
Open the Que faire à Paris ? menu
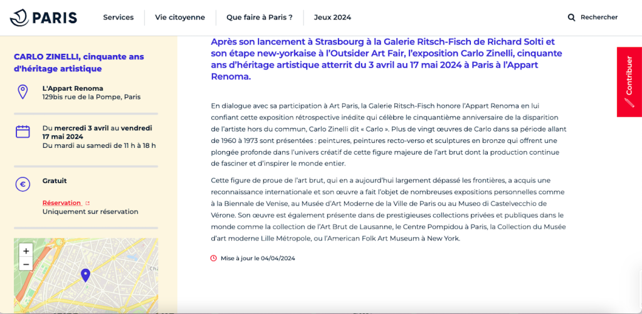(x=260, y=17)
